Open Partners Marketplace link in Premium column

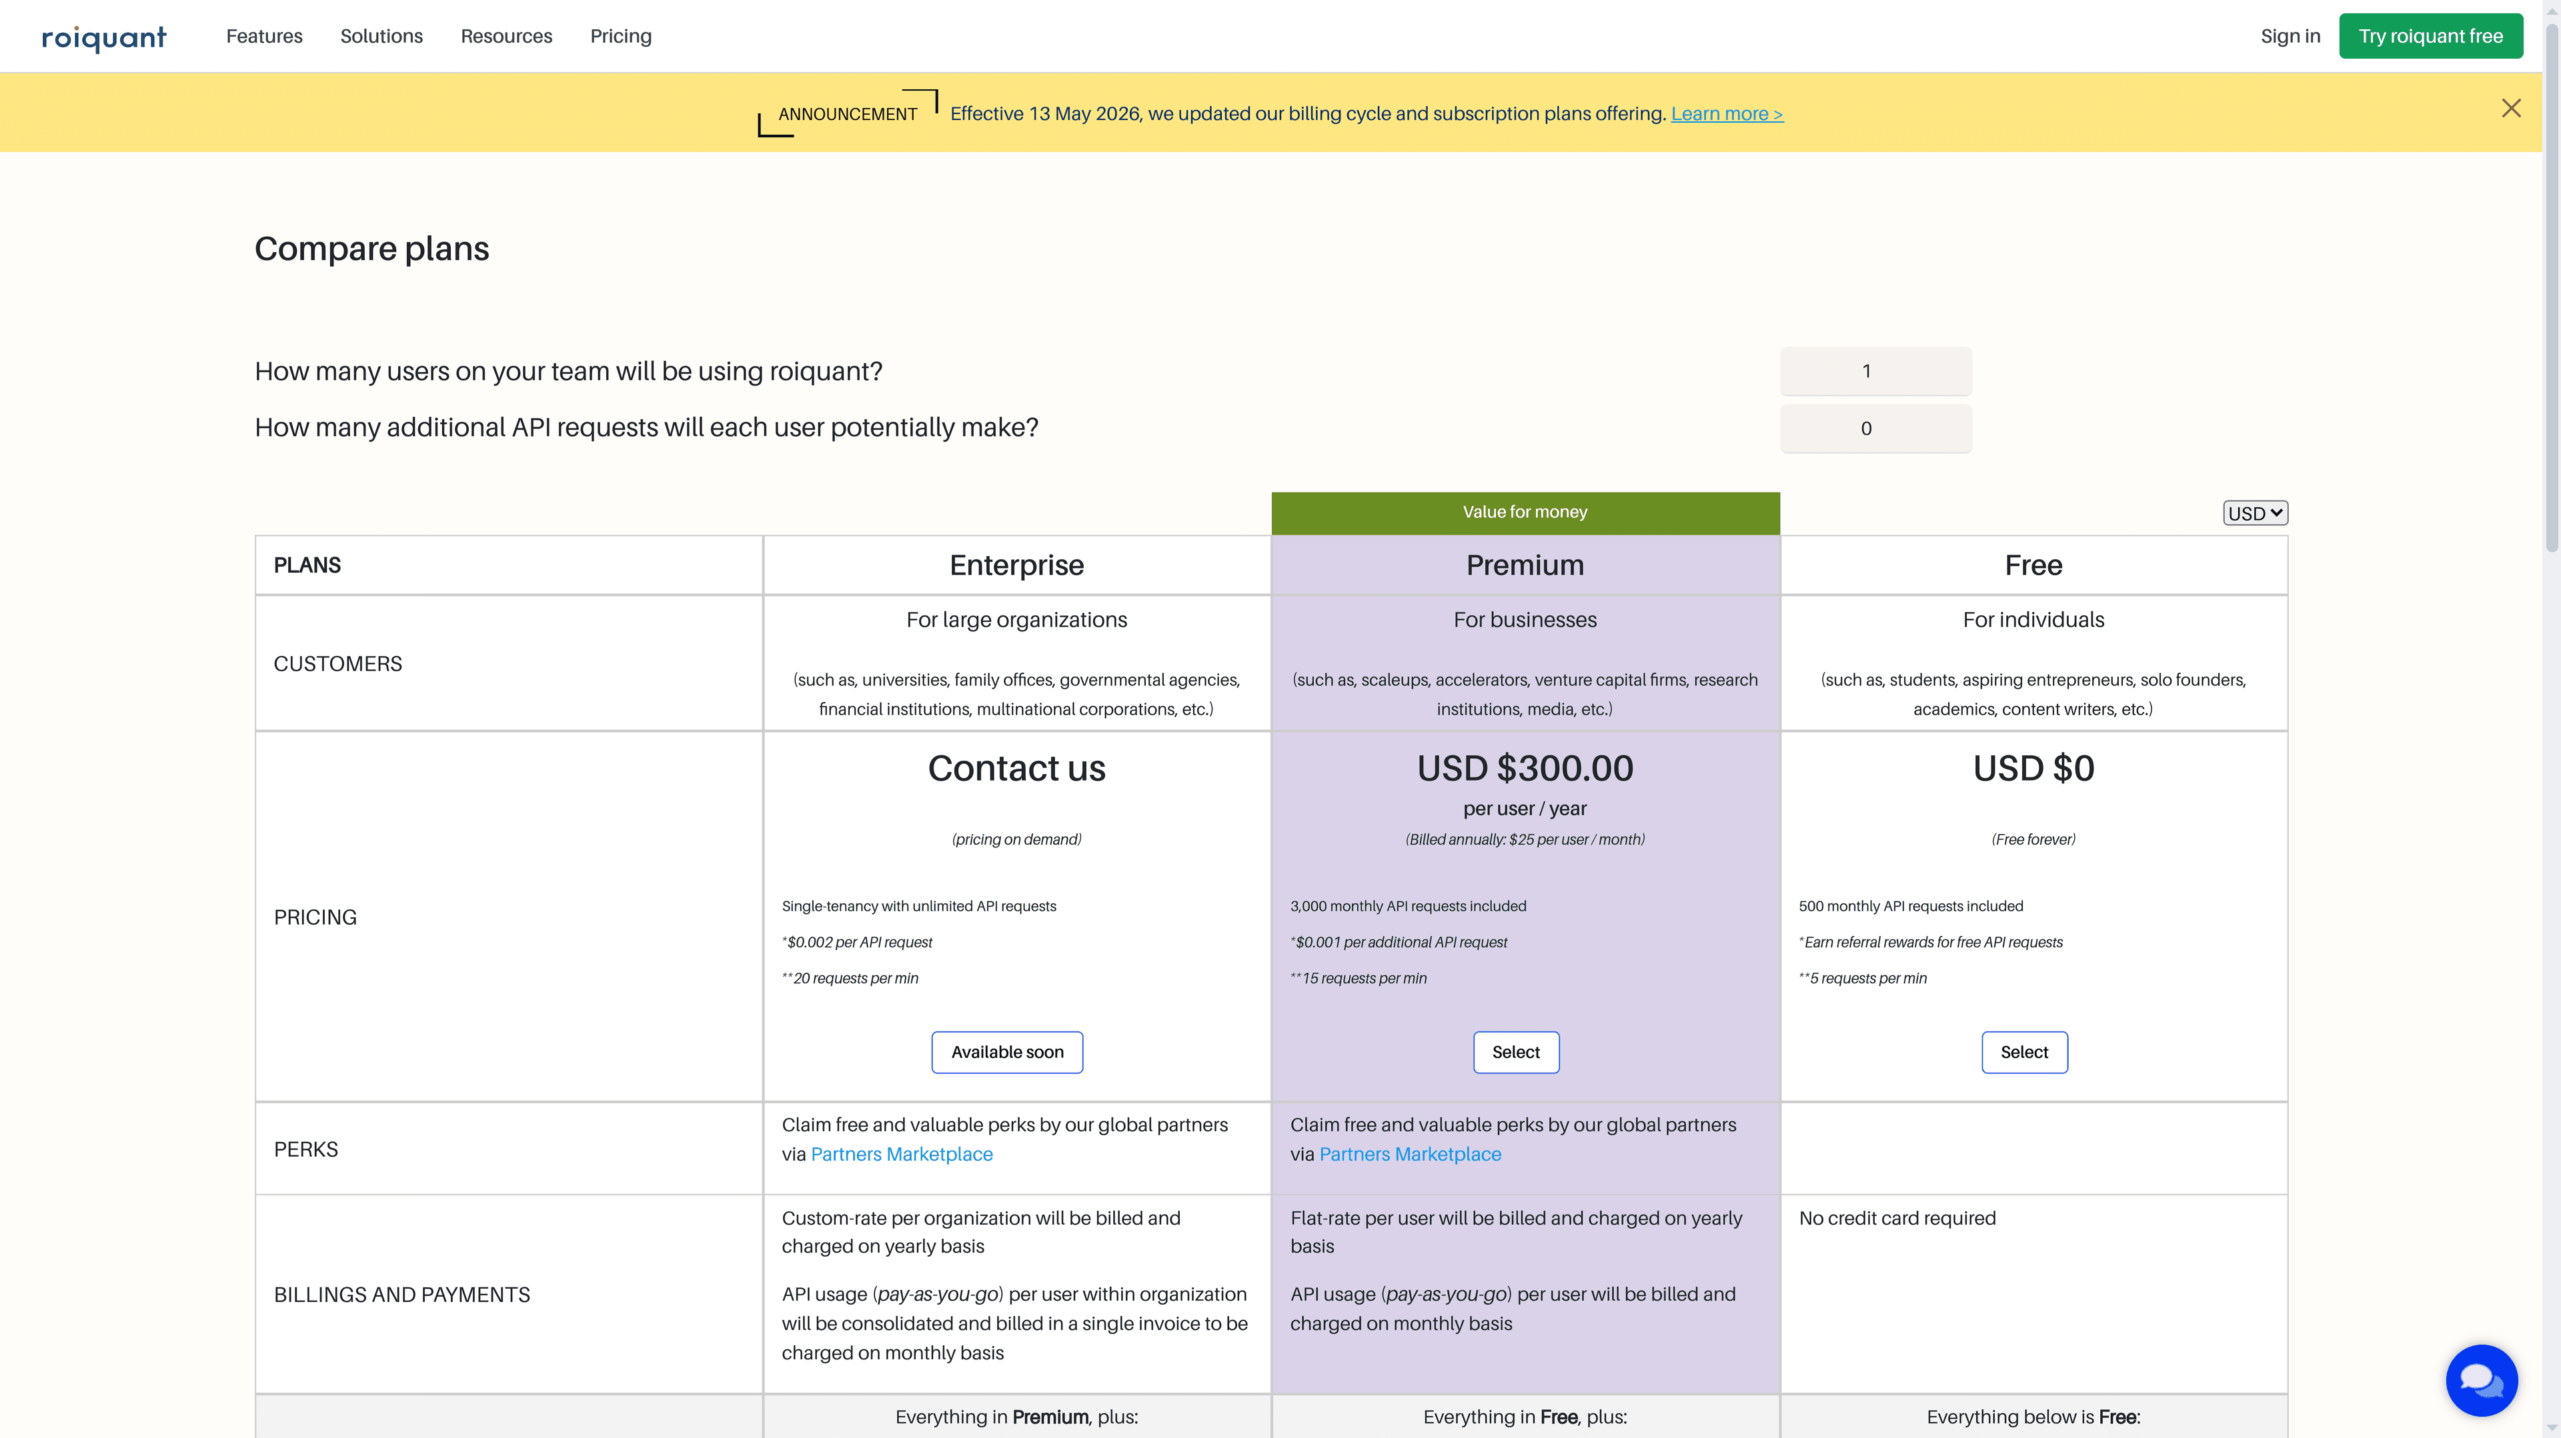1410,1154
